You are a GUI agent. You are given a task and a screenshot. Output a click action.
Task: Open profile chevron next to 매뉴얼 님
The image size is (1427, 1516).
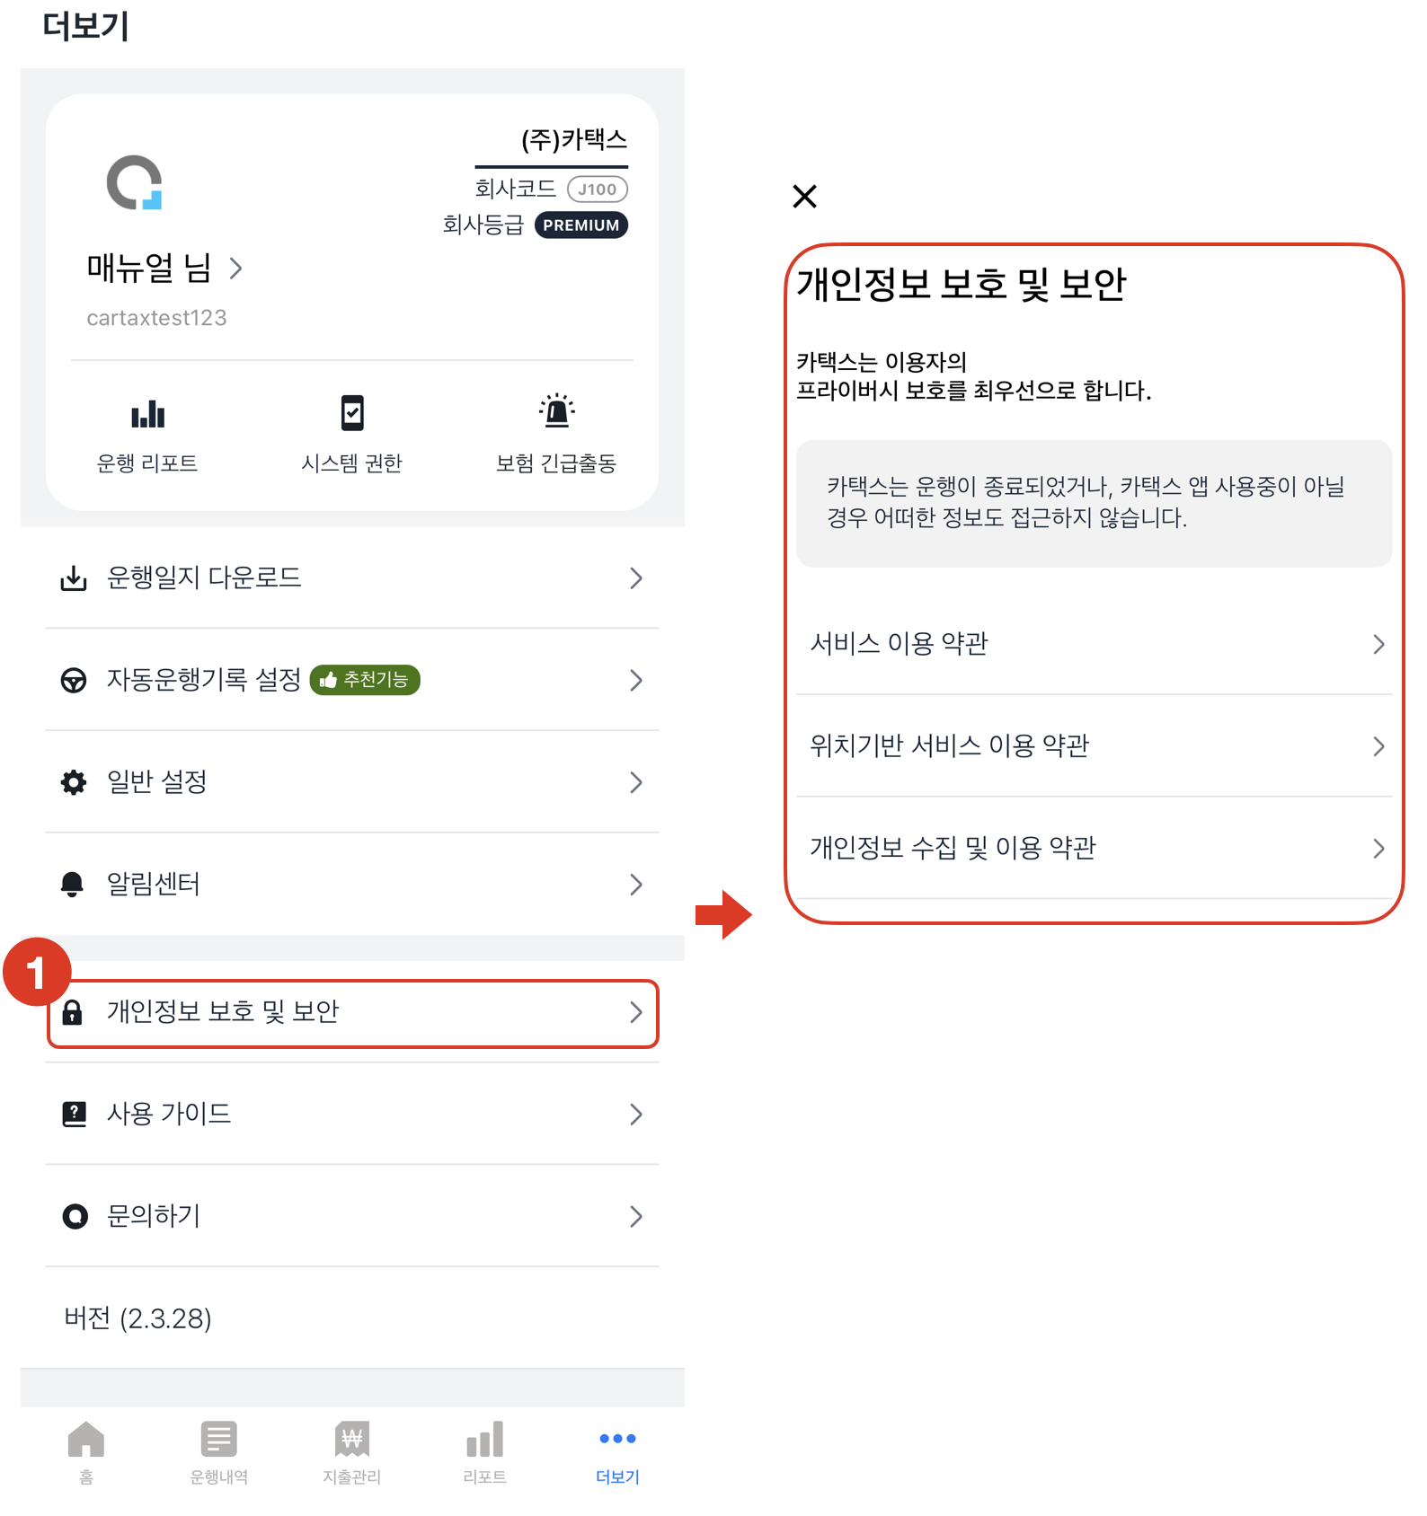236,268
